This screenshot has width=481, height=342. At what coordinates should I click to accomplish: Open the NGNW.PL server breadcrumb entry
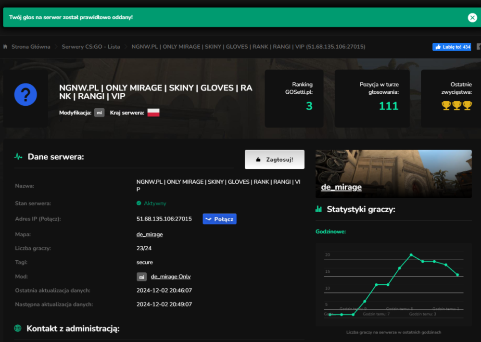click(x=248, y=47)
